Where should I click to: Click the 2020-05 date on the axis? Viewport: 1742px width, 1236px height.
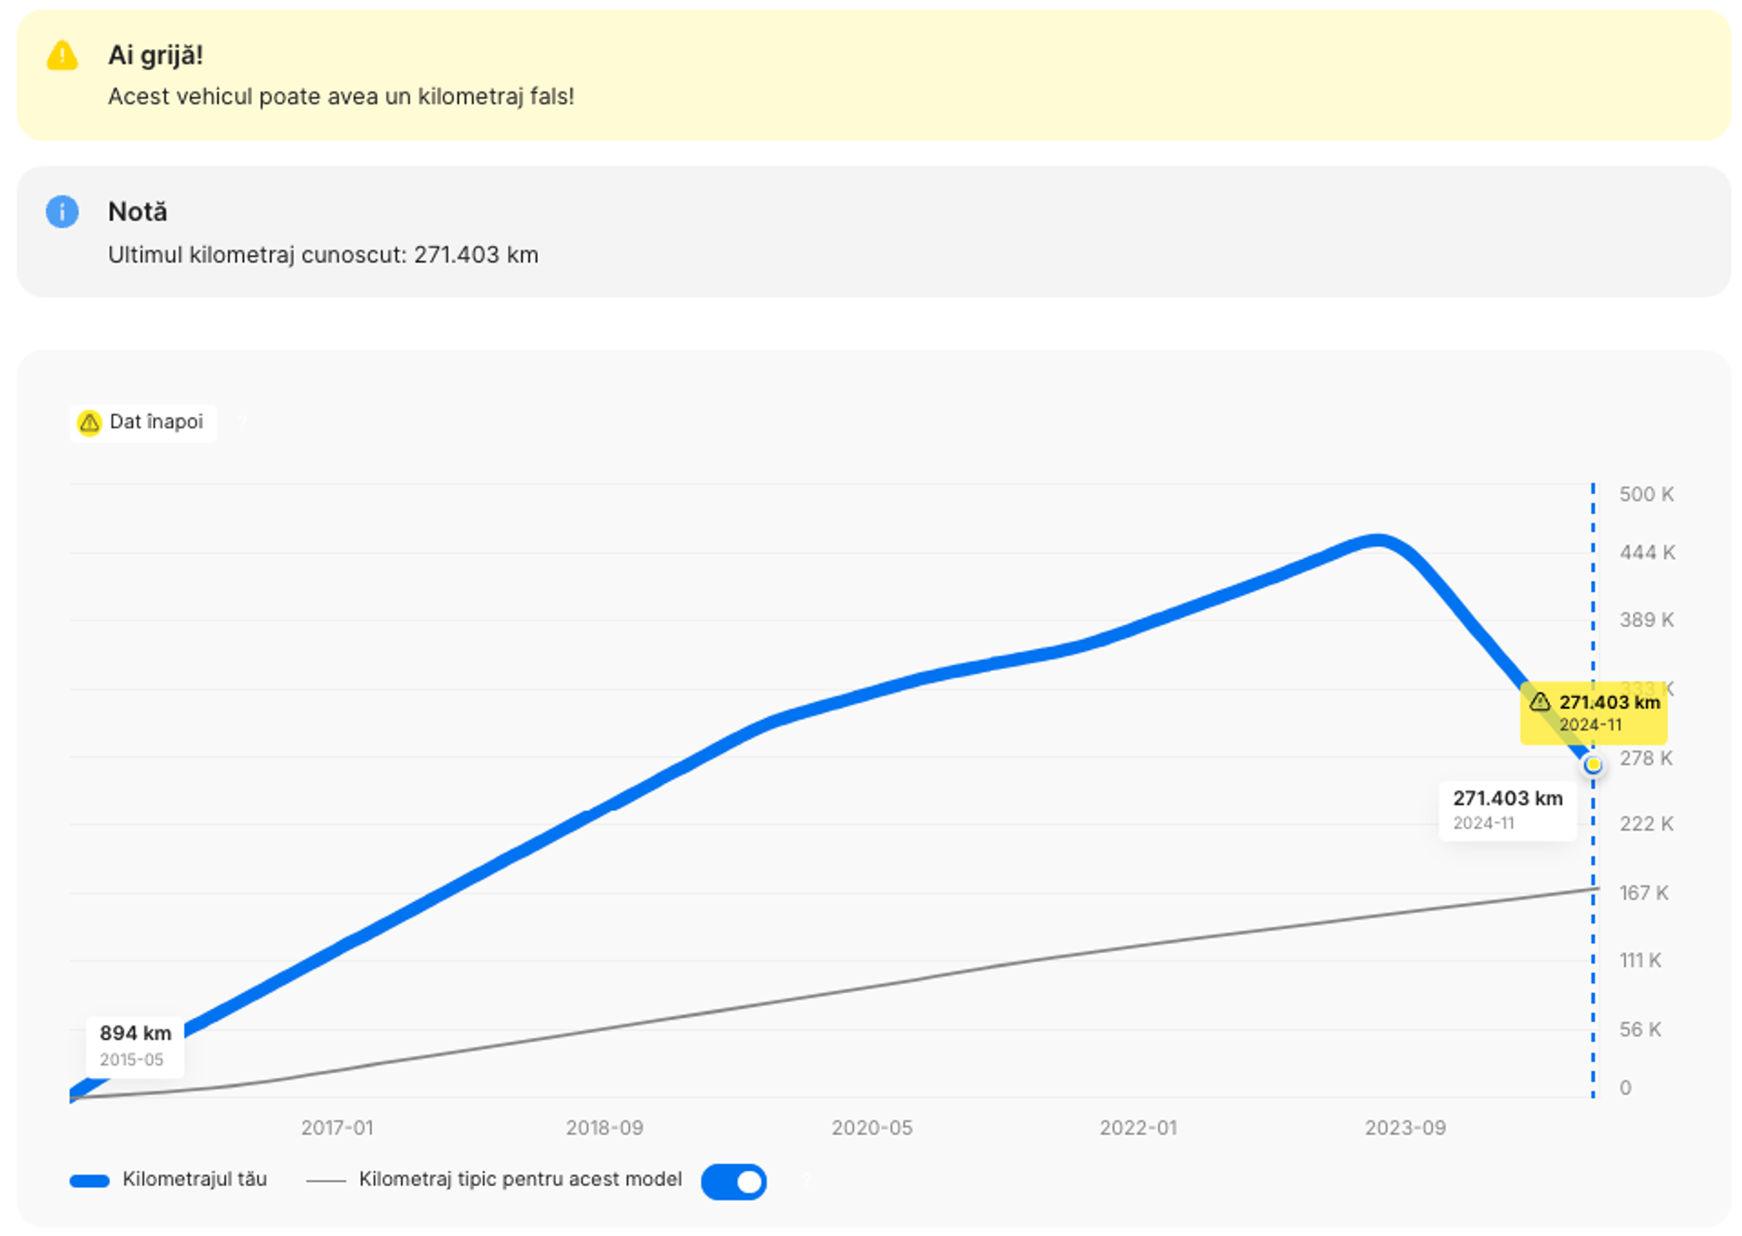(x=872, y=1128)
